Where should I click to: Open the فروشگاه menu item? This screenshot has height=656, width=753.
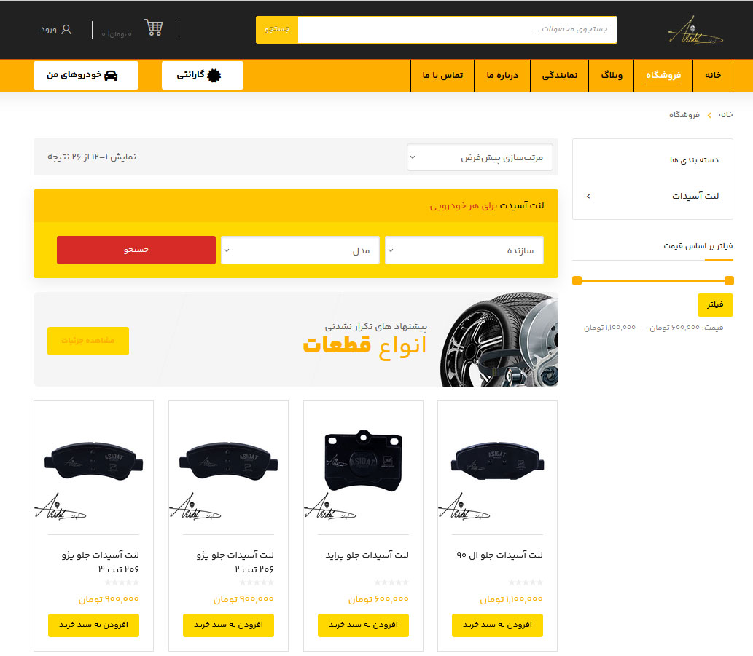pyautogui.click(x=663, y=75)
